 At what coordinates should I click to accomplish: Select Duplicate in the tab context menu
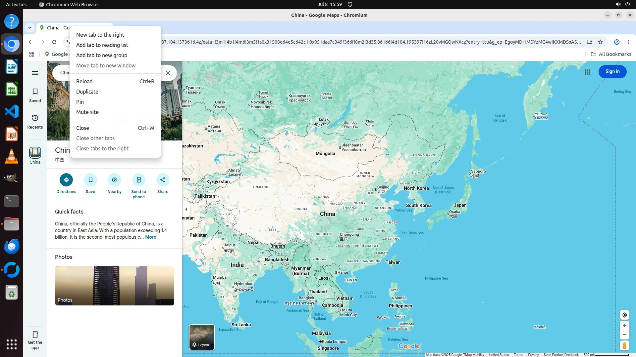point(87,92)
